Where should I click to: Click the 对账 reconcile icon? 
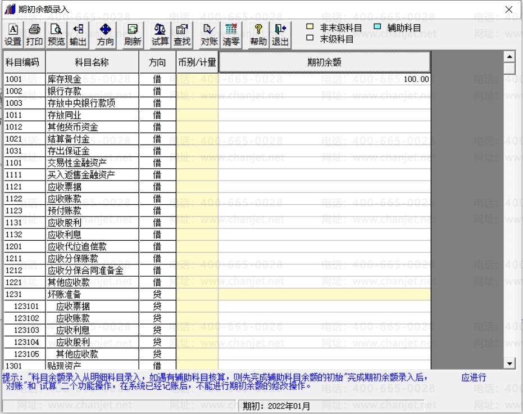209,35
